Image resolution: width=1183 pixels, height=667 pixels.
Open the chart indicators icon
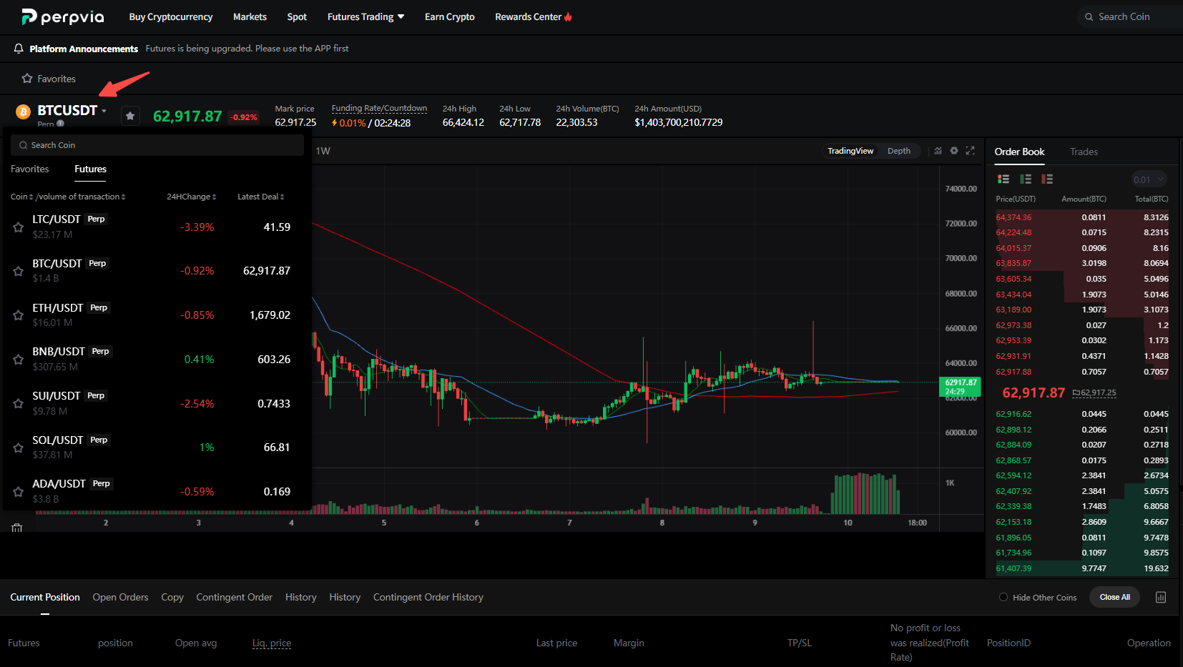(x=938, y=151)
